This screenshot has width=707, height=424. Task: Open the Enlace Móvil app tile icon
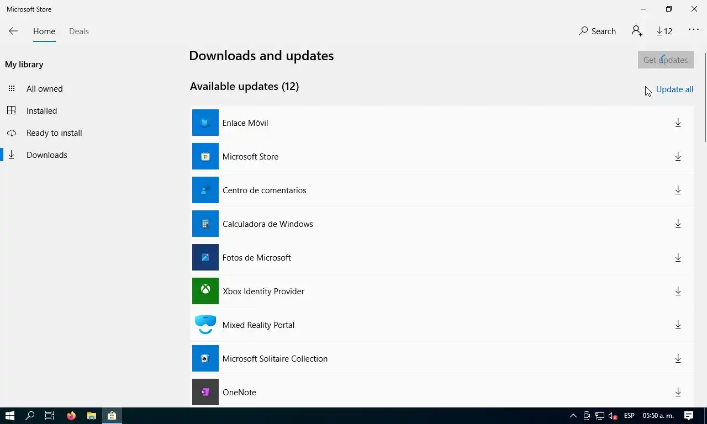(205, 123)
